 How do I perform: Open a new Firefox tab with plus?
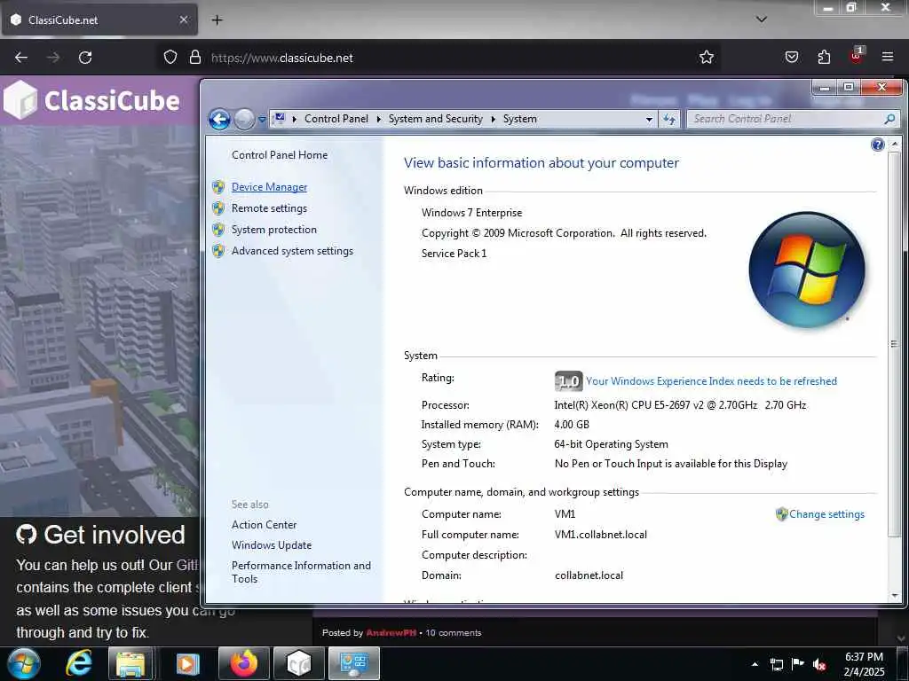pos(217,20)
